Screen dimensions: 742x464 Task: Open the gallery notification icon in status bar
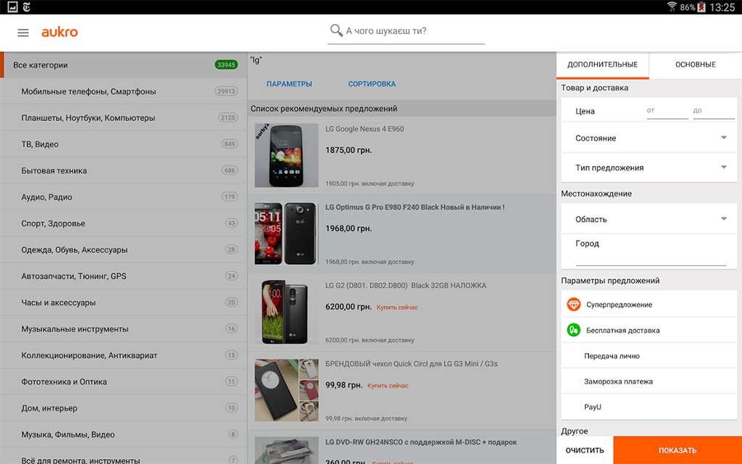12,7
